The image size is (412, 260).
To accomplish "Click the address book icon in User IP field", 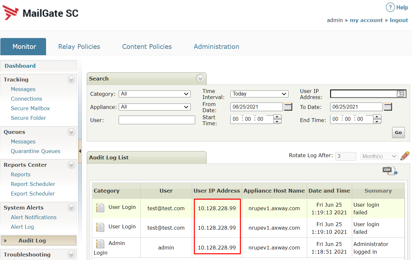I will coord(400,94).
